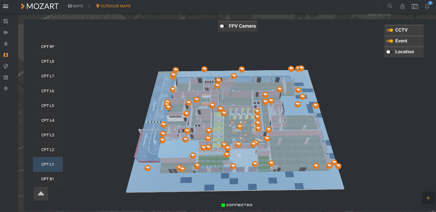Enable the FPV Camera toggle
The image size is (436, 212).
pyautogui.click(x=223, y=26)
